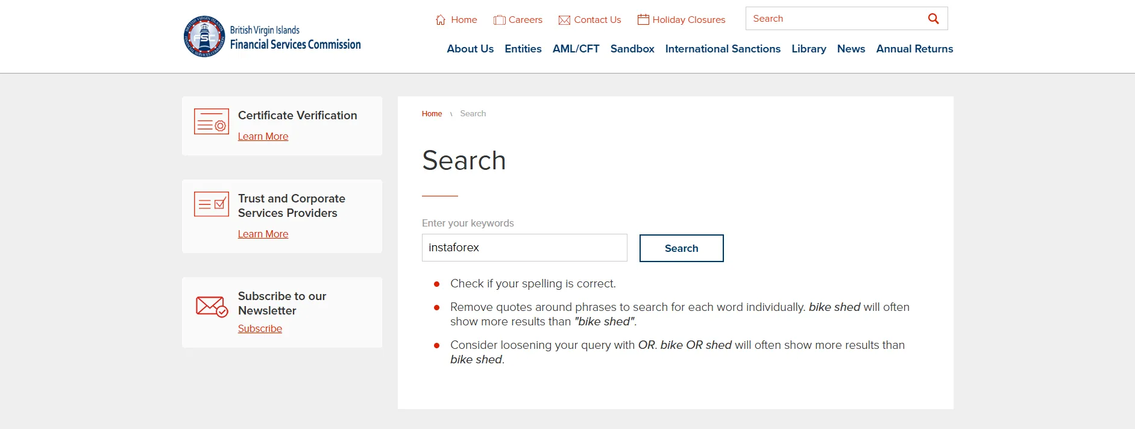Click the Certificate Verification heading
The height and width of the screenshot is (429, 1135).
pos(298,115)
